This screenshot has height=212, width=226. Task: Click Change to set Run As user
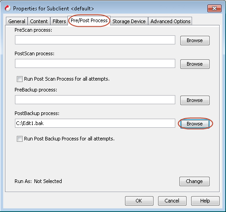pyautogui.click(x=194, y=181)
